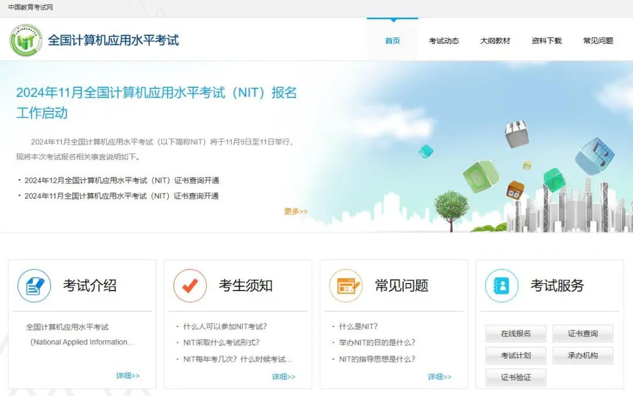Image resolution: width=633 pixels, height=396 pixels.
Task: Click the contact book icon beside 考试服务
Action: pos(501,286)
